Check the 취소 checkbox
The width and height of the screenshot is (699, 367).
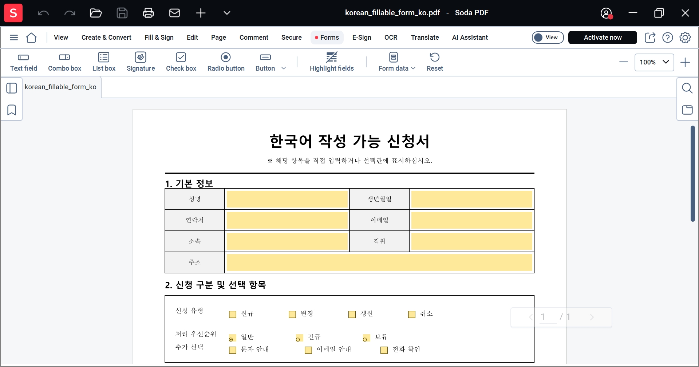412,315
